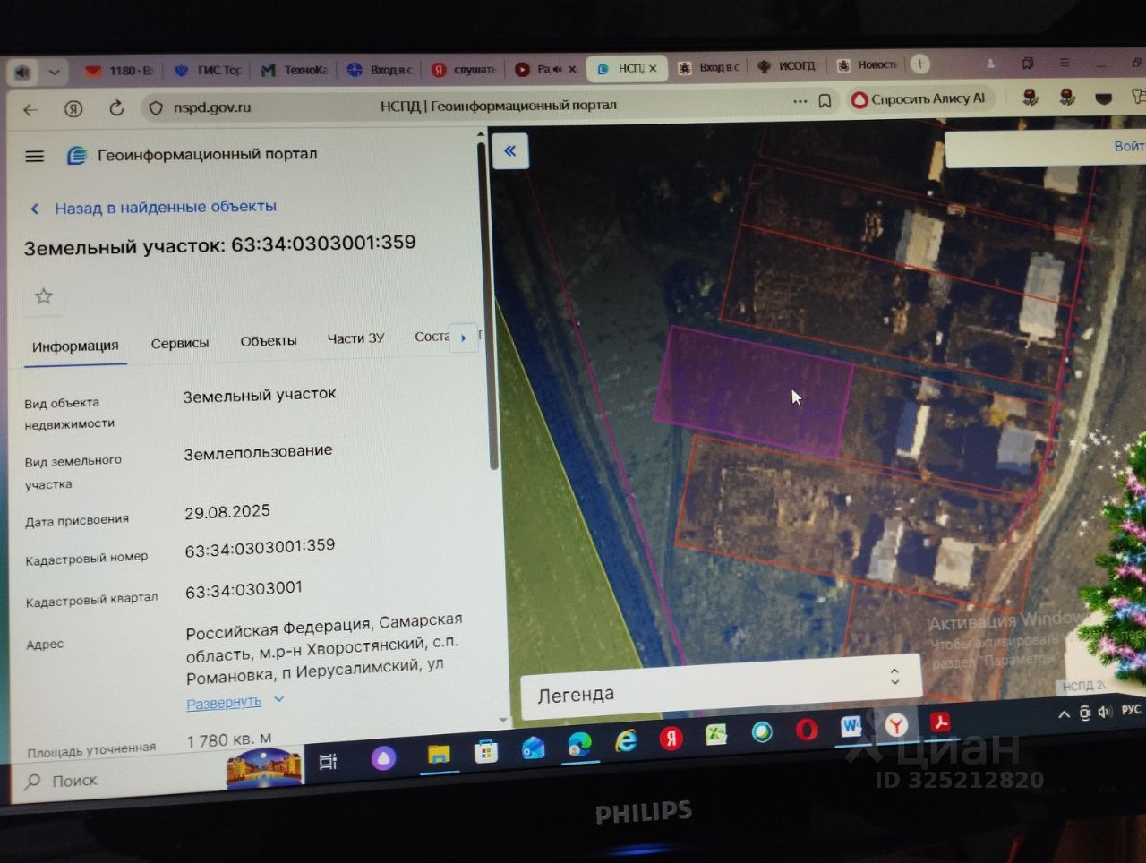Open File Explorer from the taskbar
Viewport: 1146px width, 863px height.
point(439,755)
